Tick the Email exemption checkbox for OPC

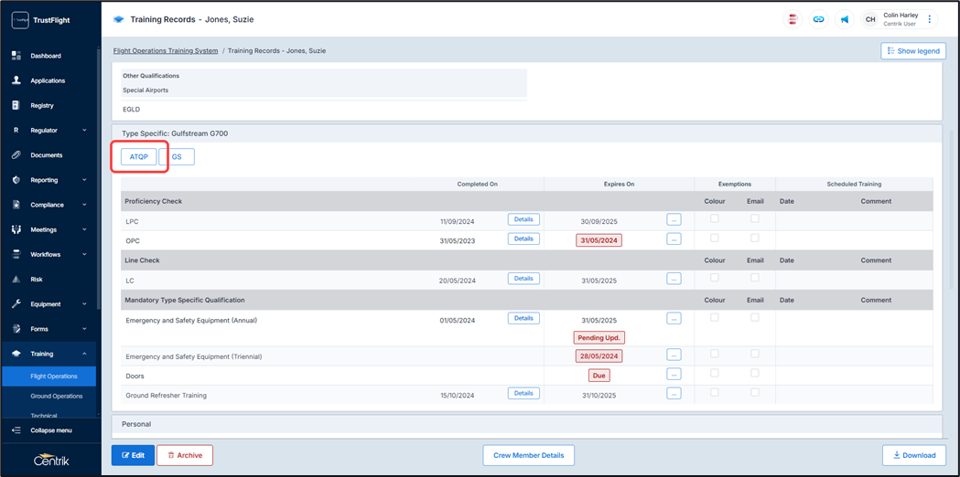755,238
